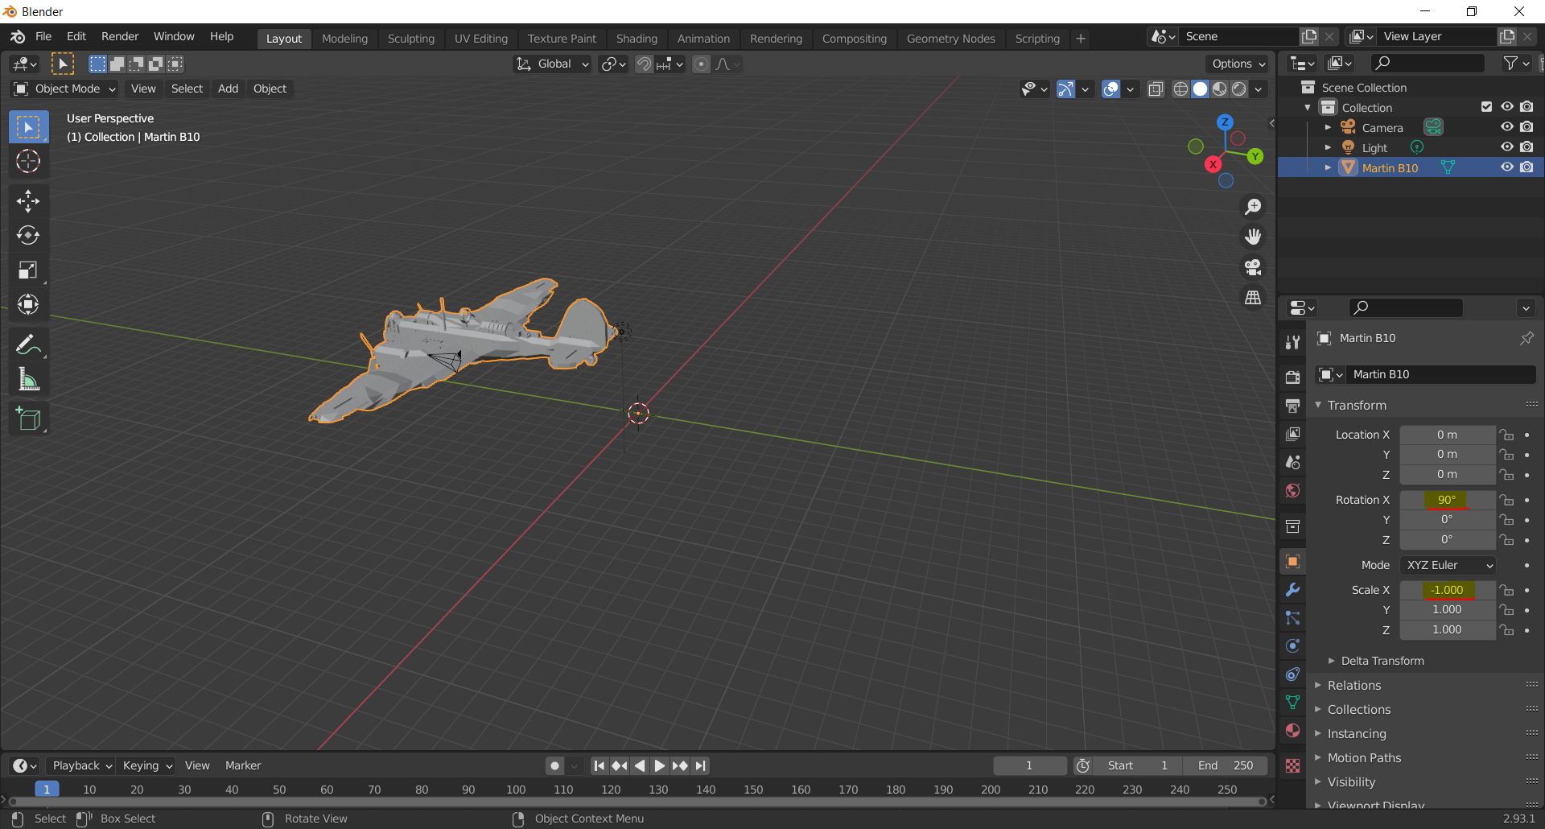Open the Modifier properties wrench tab
The width and height of the screenshot is (1545, 829).
click(1292, 590)
